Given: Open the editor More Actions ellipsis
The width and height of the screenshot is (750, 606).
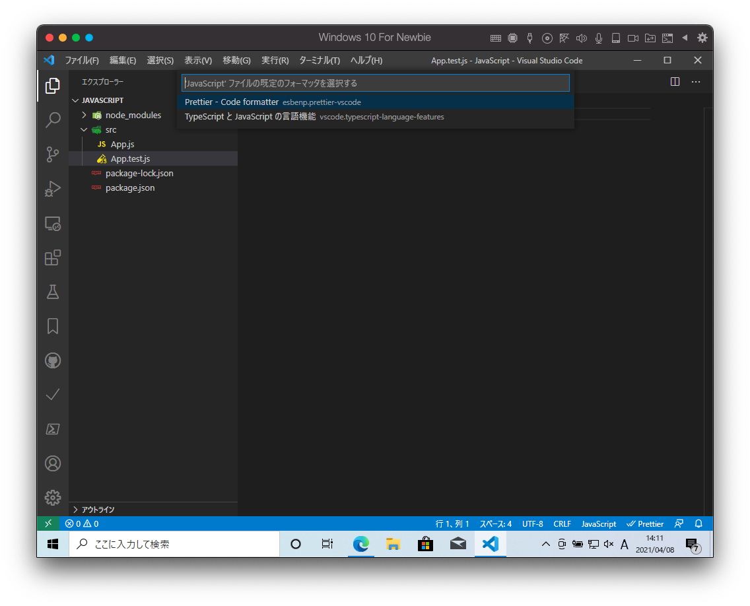Looking at the screenshot, I should 696,82.
